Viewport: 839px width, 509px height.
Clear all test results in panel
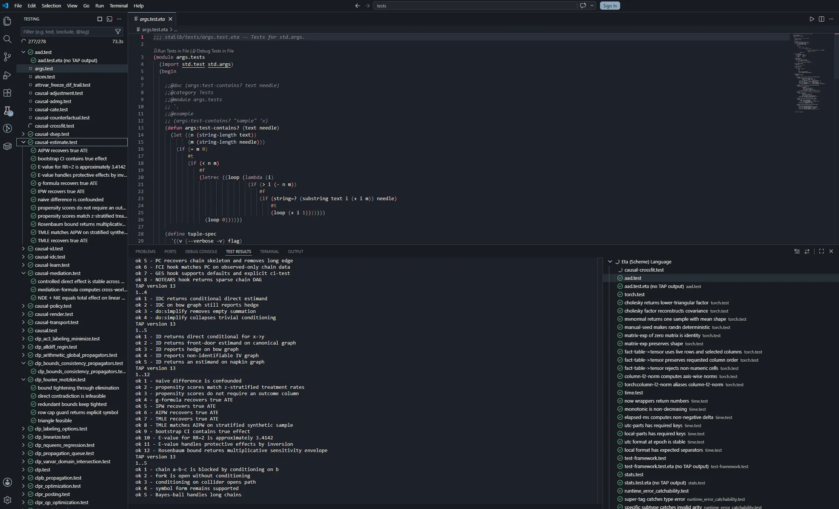click(x=797, y=252)
